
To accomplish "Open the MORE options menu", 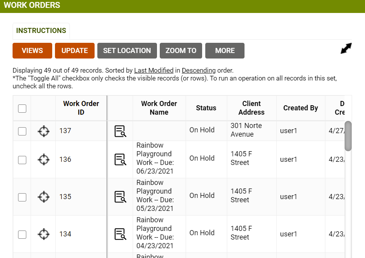I will [225, 51].
